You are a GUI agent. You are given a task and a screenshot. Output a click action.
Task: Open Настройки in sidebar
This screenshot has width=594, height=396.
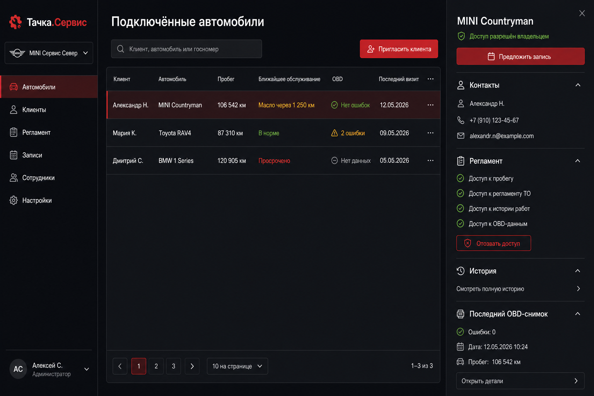pos(49,200)
